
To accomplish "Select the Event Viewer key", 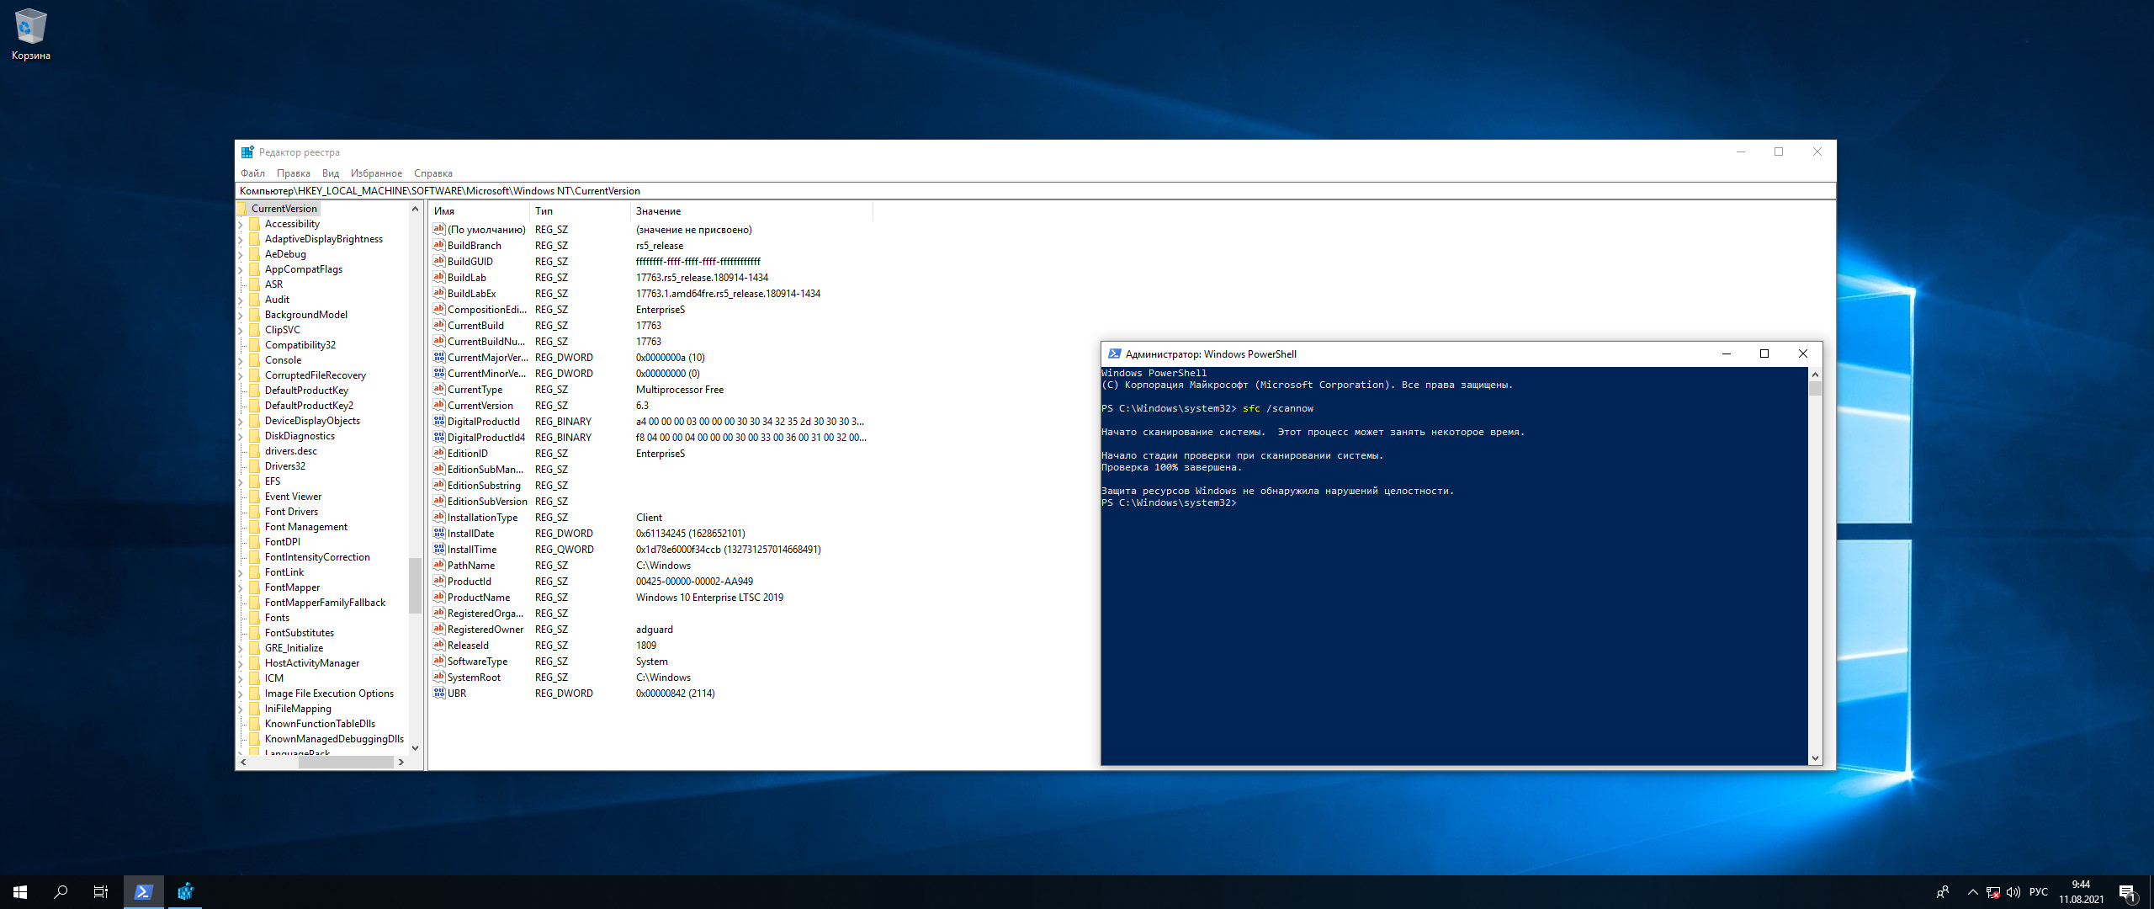I will point(293,497).
